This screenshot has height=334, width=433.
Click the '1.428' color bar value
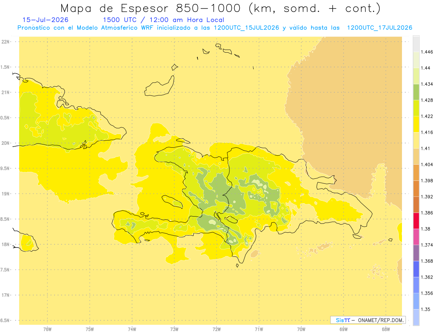427,100
